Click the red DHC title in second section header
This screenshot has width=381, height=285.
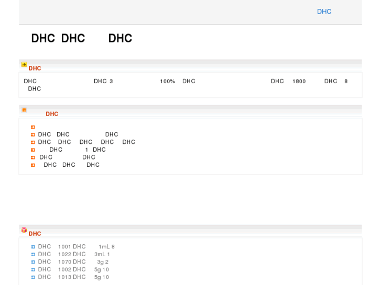(x=52, y=114)
